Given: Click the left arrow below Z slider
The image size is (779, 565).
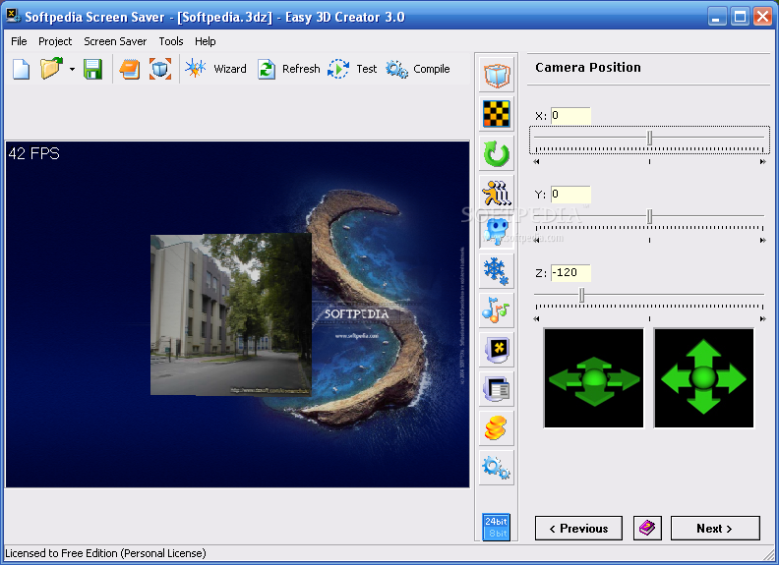Looking at the screenshot, I should 536,318.
